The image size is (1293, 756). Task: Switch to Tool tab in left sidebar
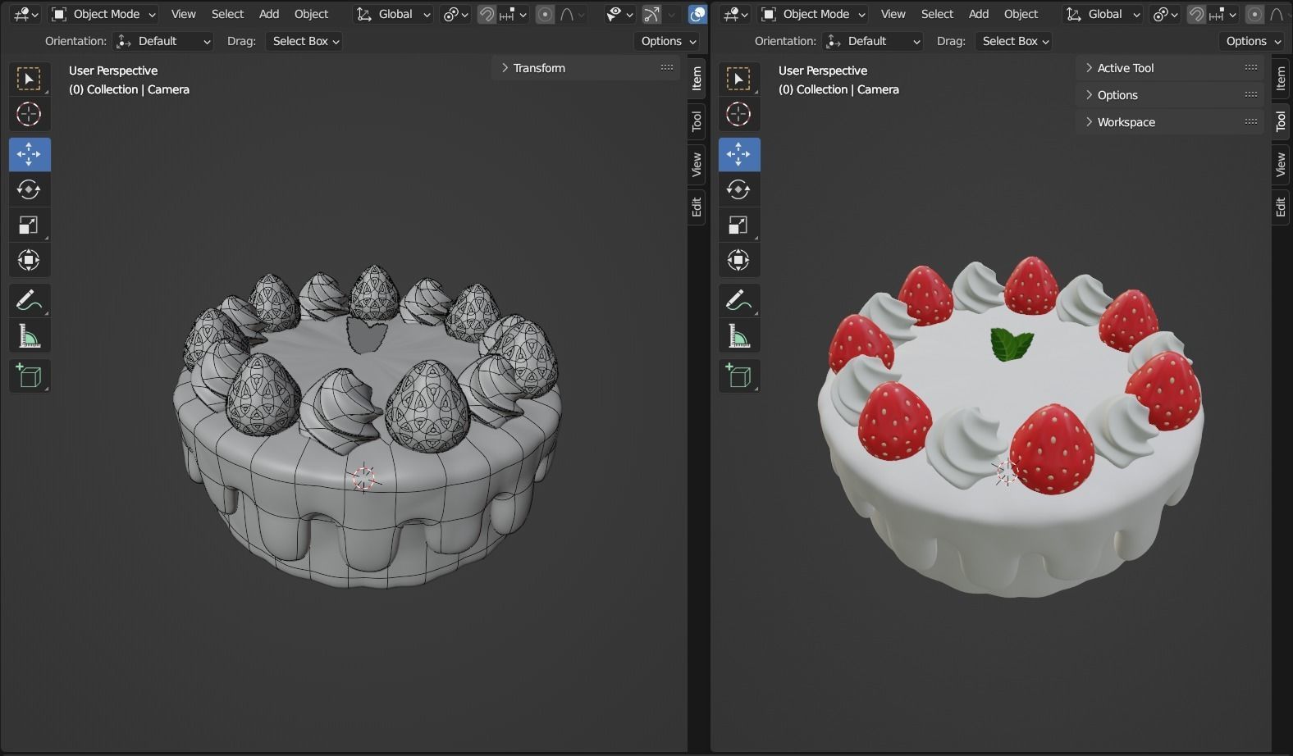[x=697, y=121]
